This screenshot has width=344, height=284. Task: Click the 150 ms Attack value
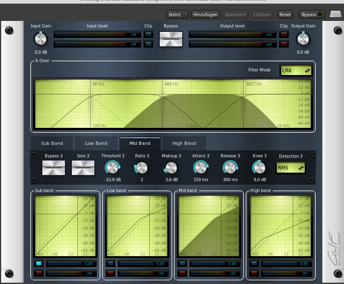pos(201,180)
